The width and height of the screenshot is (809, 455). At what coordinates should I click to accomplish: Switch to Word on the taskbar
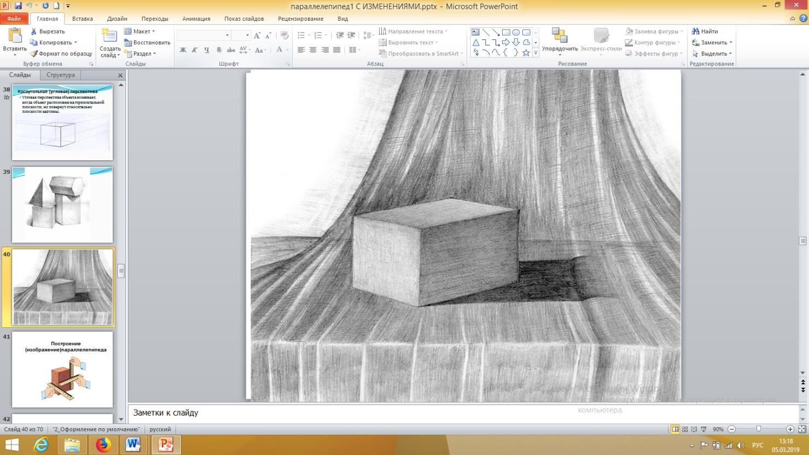coord(134,445)
